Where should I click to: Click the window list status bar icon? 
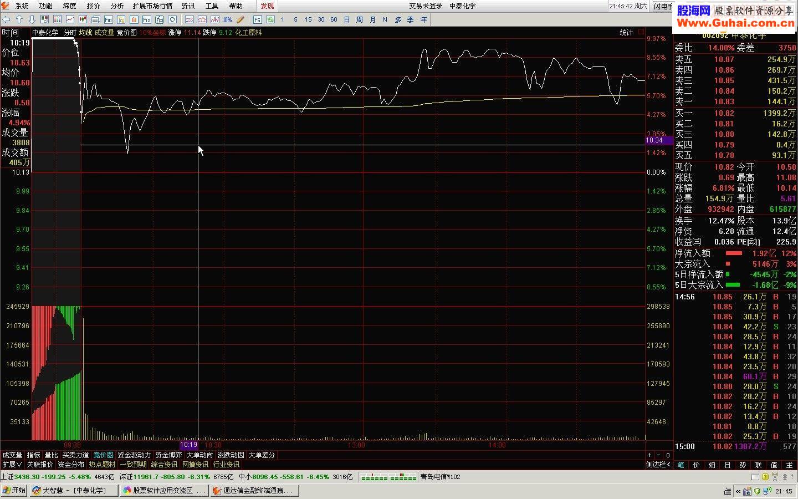pyautogui.click(x=755, y=477)
